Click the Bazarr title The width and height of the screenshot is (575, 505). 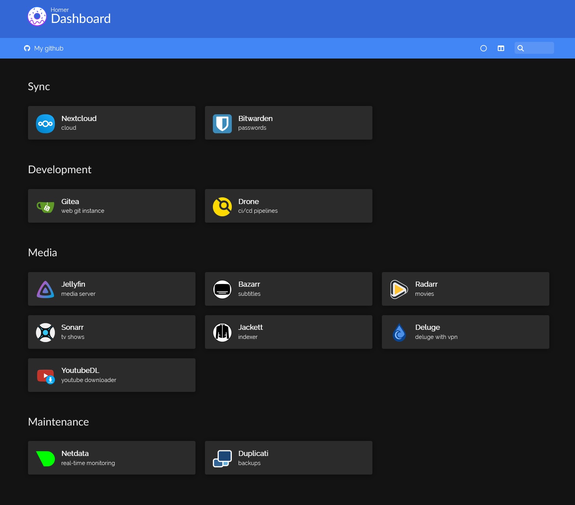(x=249, y=284)
